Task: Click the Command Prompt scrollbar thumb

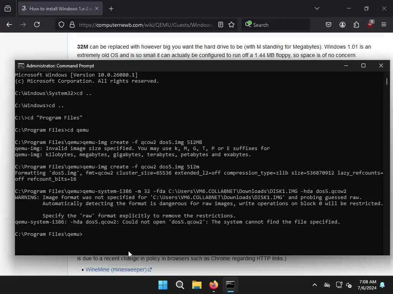Action: 387,81
